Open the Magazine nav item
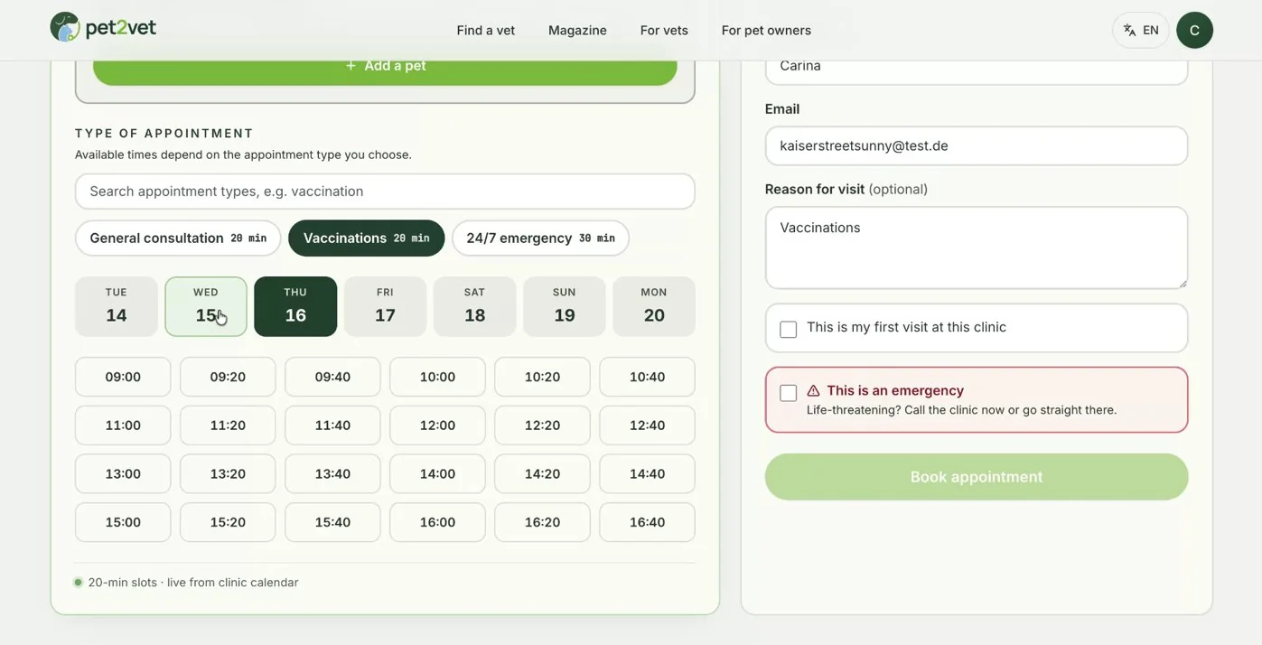 pos(577,31)
